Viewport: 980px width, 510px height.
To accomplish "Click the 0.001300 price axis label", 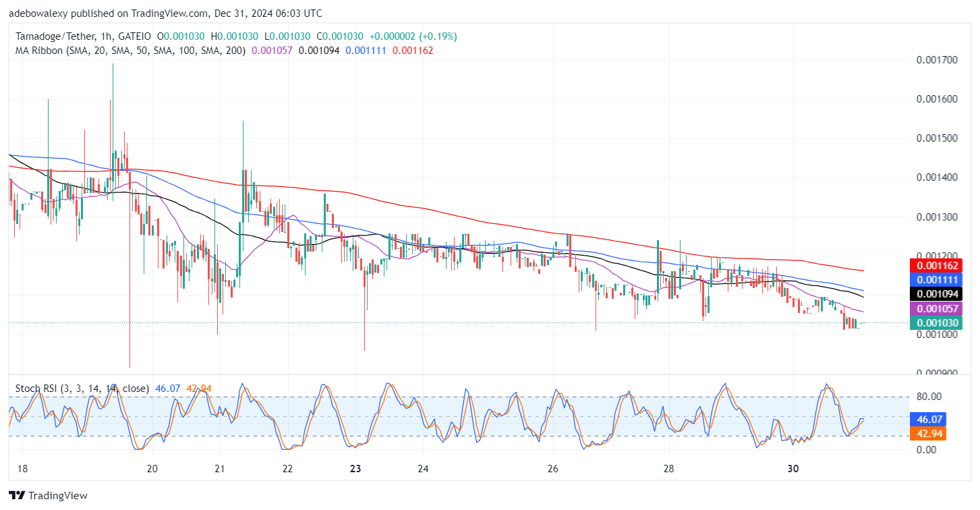I will click(x=936, y=217).
